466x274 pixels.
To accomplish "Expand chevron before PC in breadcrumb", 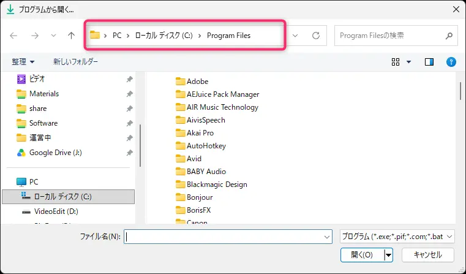I will (x=105, y=36).
